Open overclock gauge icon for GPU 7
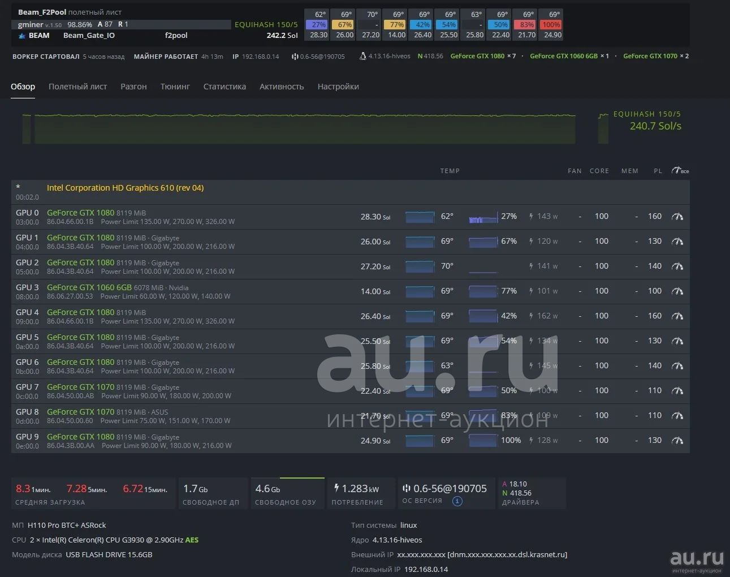 677,391
